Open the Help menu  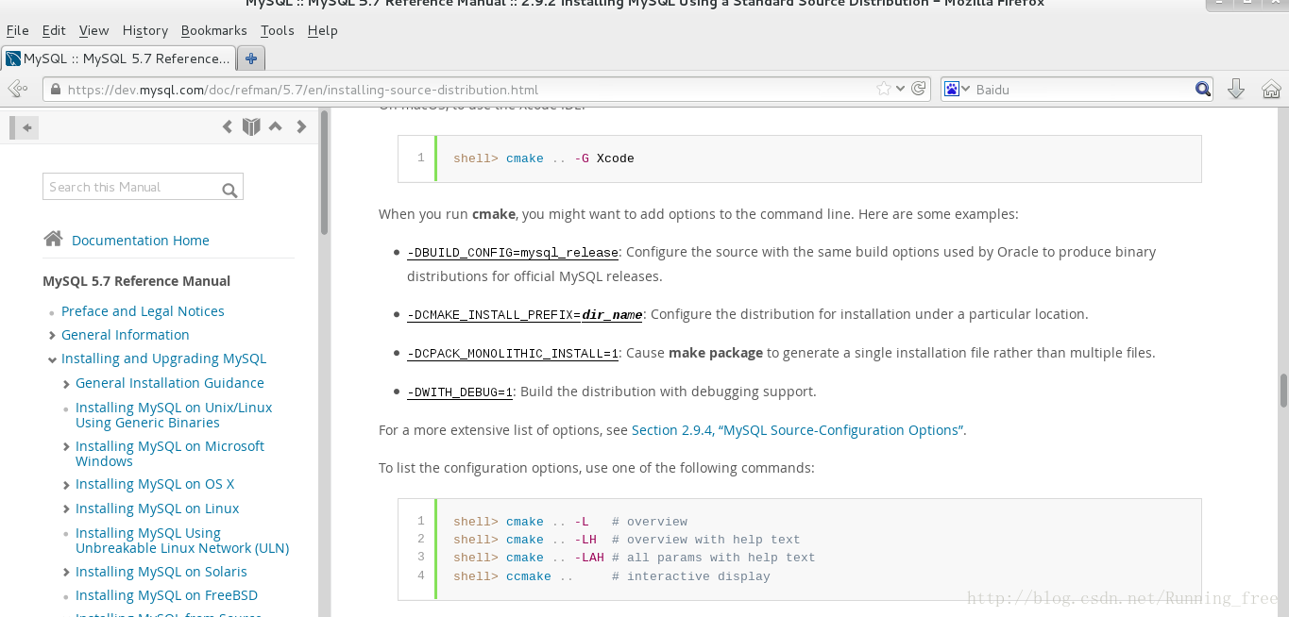pyautogui.click(x=322, y=30)
